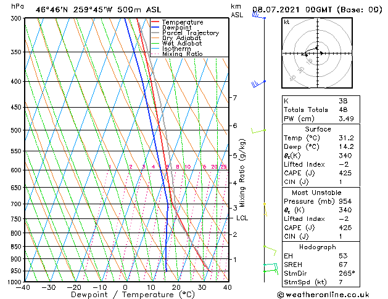388x299 pixels.
Task: Click the K index value 38
Action: [x=343, y=101]
